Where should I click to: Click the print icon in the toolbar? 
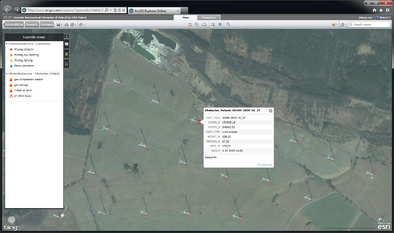tap(67, 25)
